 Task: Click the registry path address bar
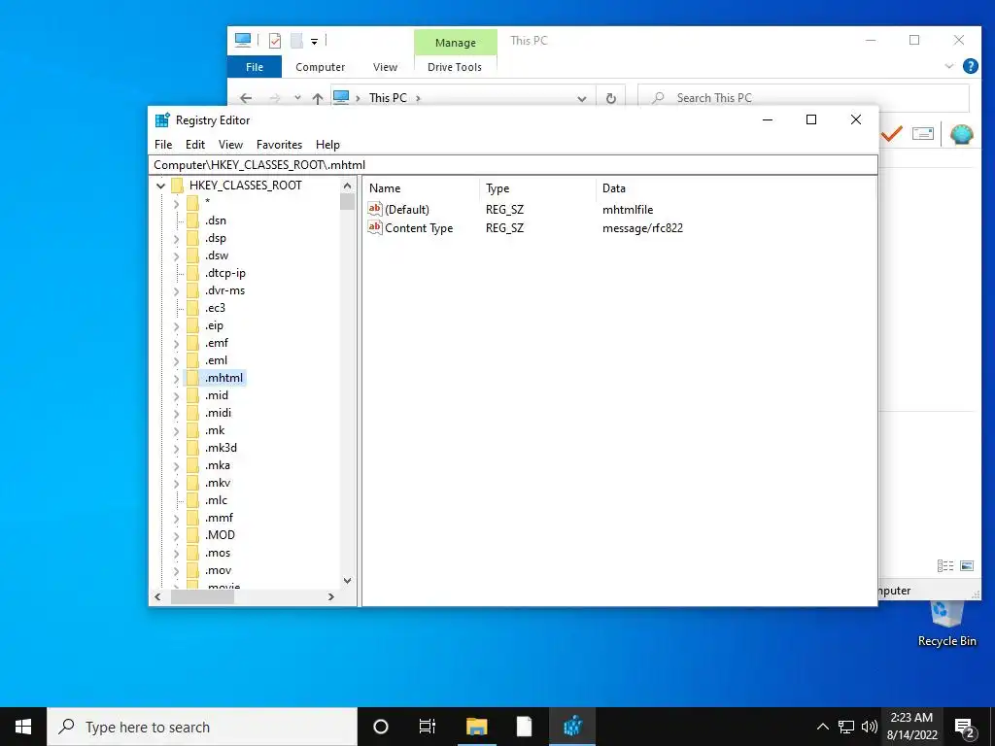[513, 165]
